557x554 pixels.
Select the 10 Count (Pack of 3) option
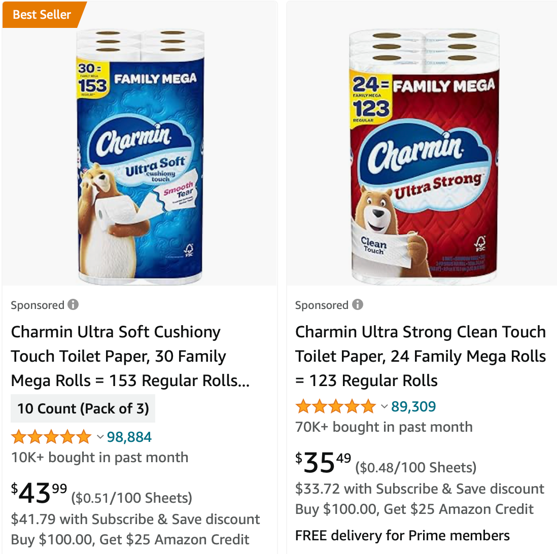(x=83, y=408)
